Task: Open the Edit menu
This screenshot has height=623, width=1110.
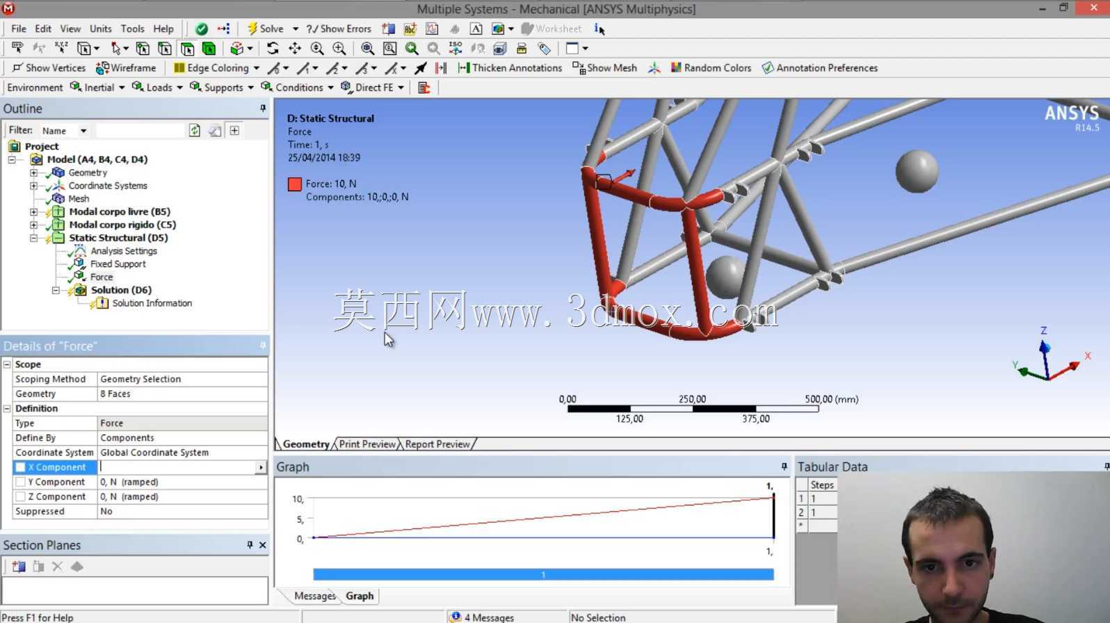Action: (43, 29)
